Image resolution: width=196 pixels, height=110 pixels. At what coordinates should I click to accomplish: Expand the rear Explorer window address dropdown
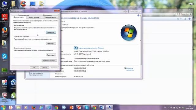(175, 14)
